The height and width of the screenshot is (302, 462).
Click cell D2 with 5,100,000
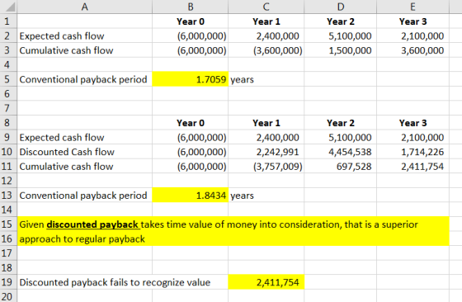(340, 36)
